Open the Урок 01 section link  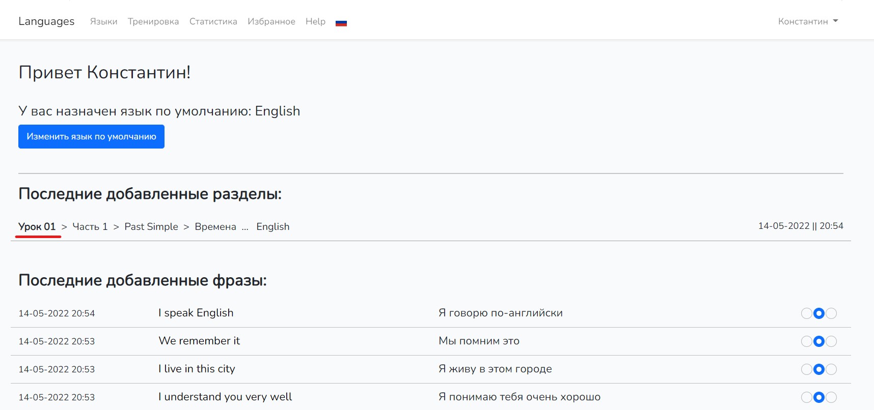[x=37, y=227]
